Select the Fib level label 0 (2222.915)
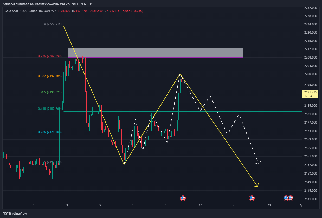Screen dimensions: 322x218 53,24
